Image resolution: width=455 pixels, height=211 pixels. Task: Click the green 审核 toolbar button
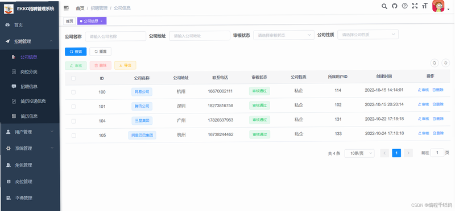tap(76, 65)
